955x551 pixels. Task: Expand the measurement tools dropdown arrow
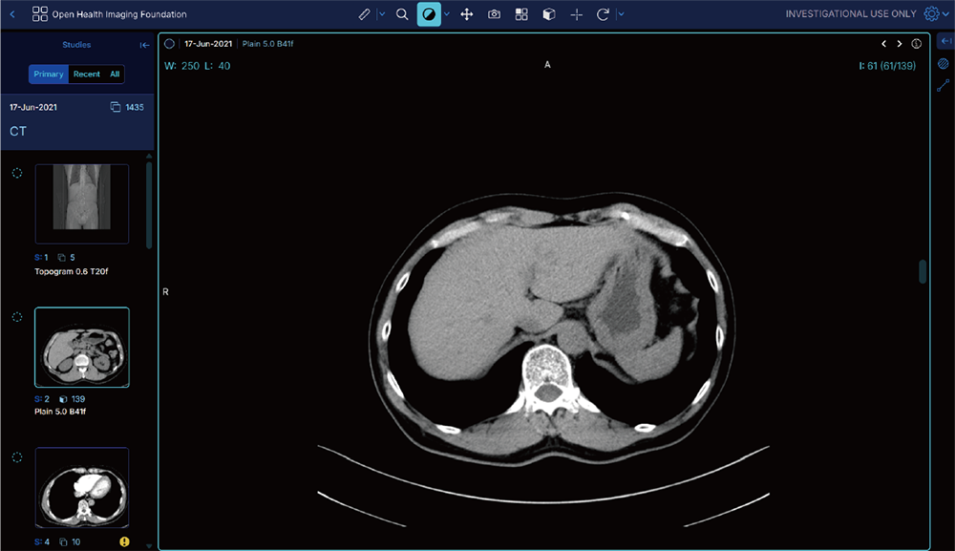(382, 14)
